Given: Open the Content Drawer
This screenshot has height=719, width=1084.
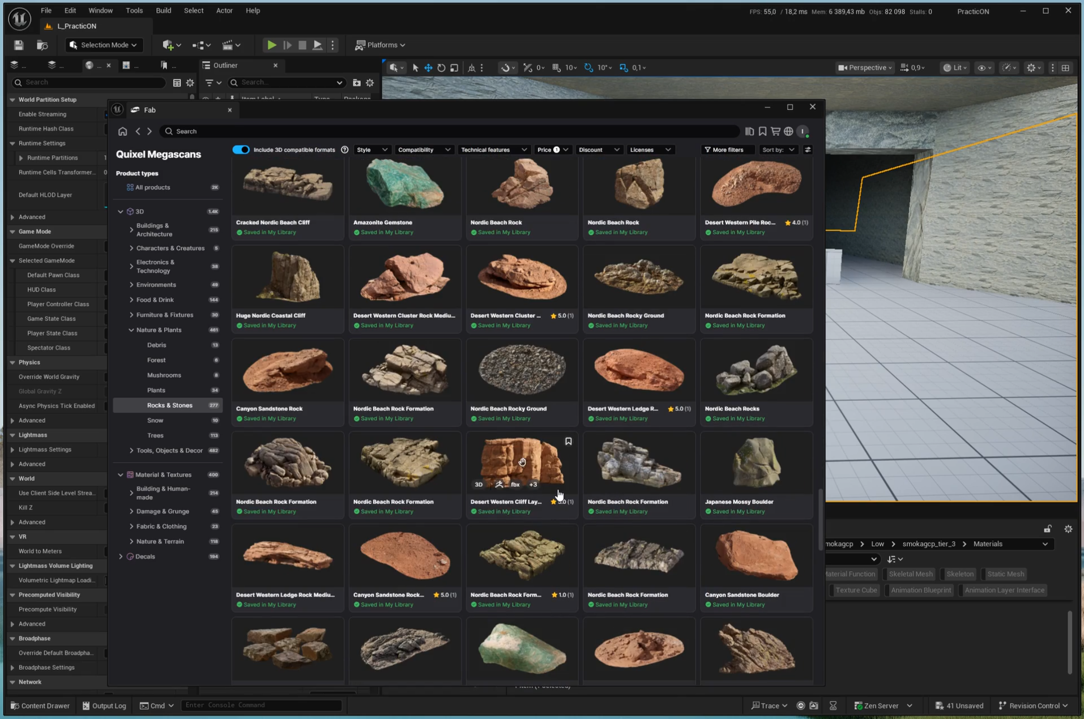Looking at the screenshot, I should pos(40,705).
